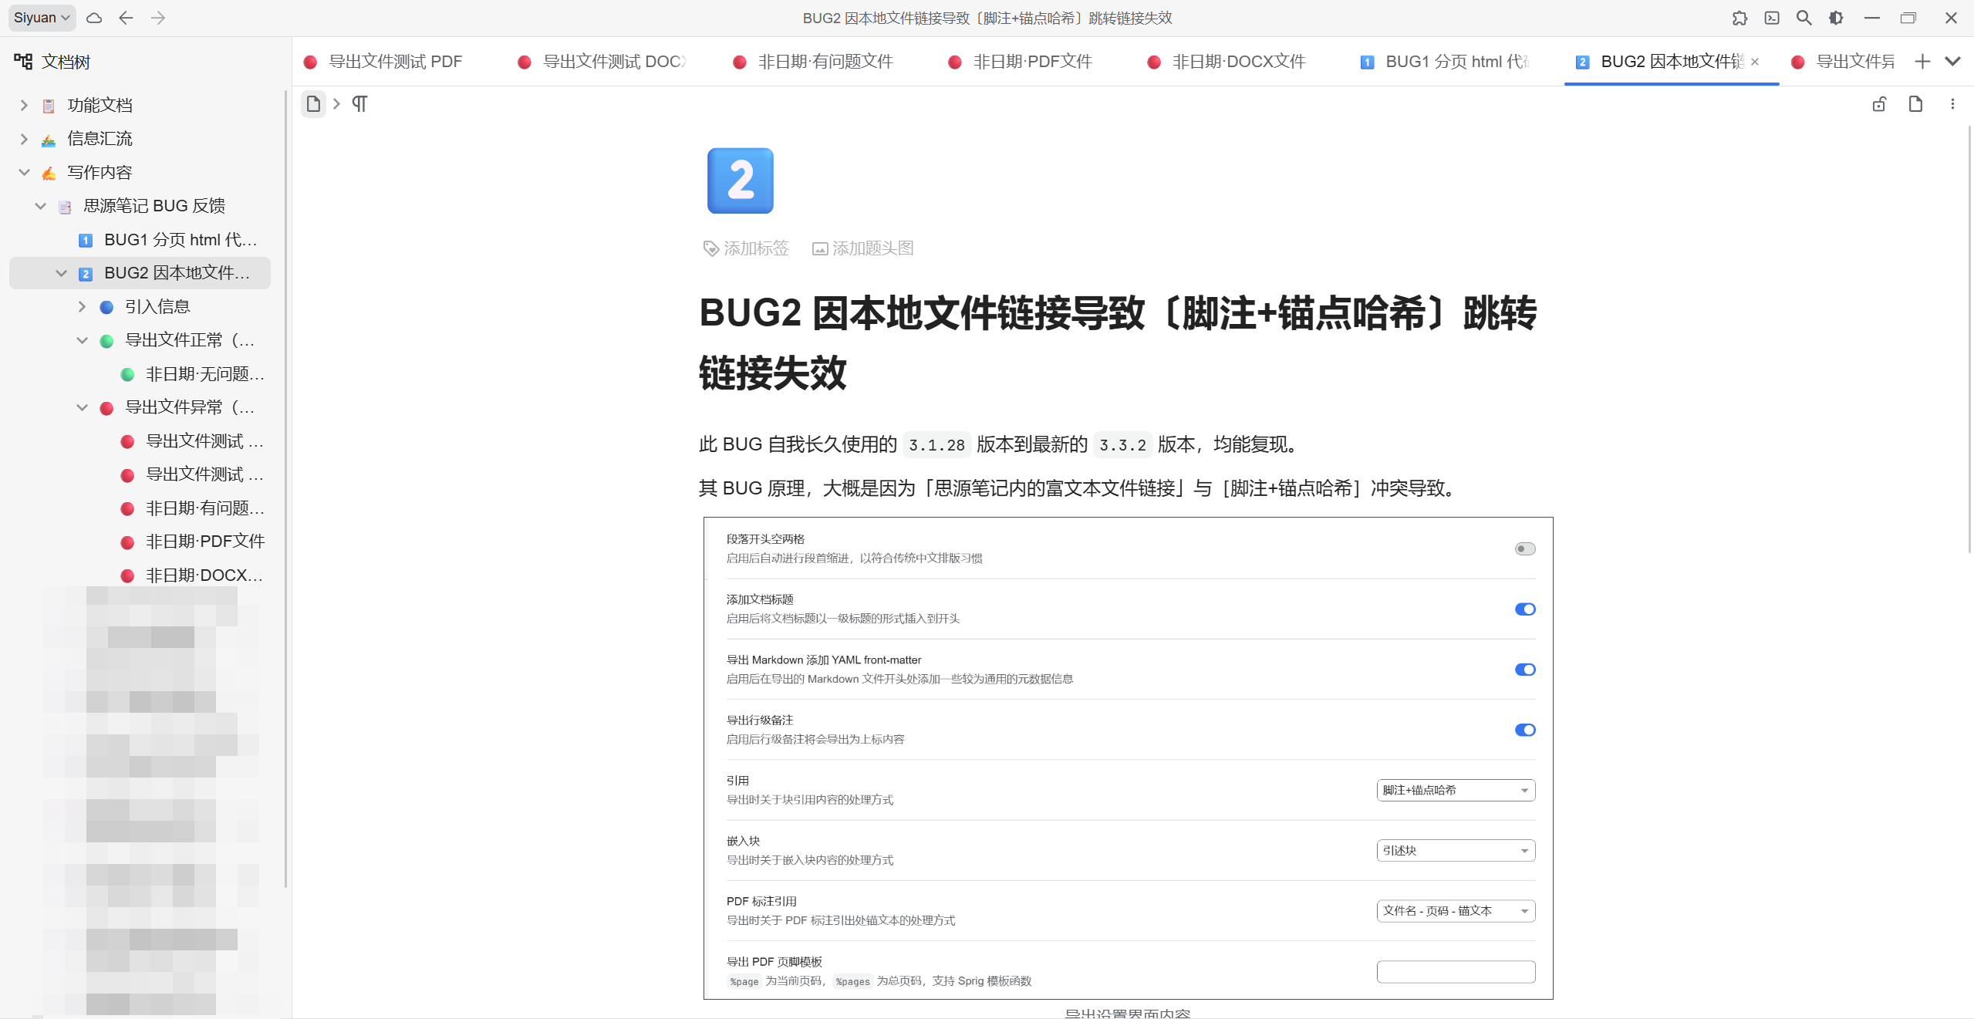Screen dimensions: 1974x1019
Task: Open the global search icon
Action: coord(1803,17)
